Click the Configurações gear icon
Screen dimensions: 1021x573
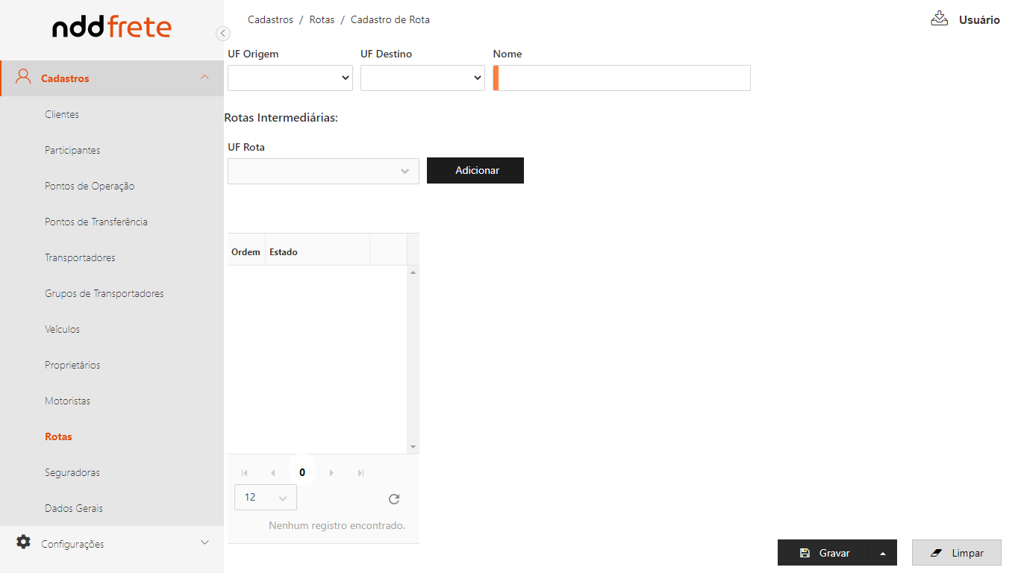24,542
